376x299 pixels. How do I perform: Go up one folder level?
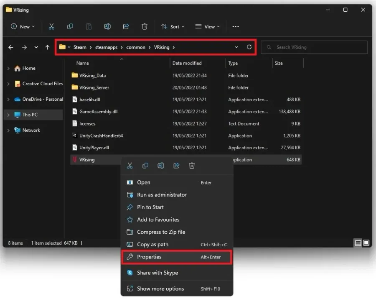pyautogui.click(x=48, y=47)
